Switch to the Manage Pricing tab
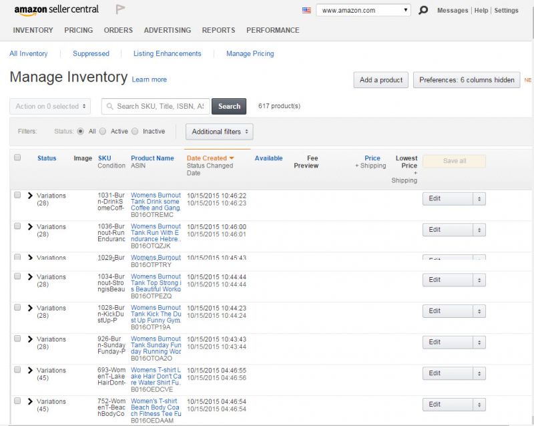The width and height of the screenshot is (534, 426). pyautogui.click(x=250, y=53)
